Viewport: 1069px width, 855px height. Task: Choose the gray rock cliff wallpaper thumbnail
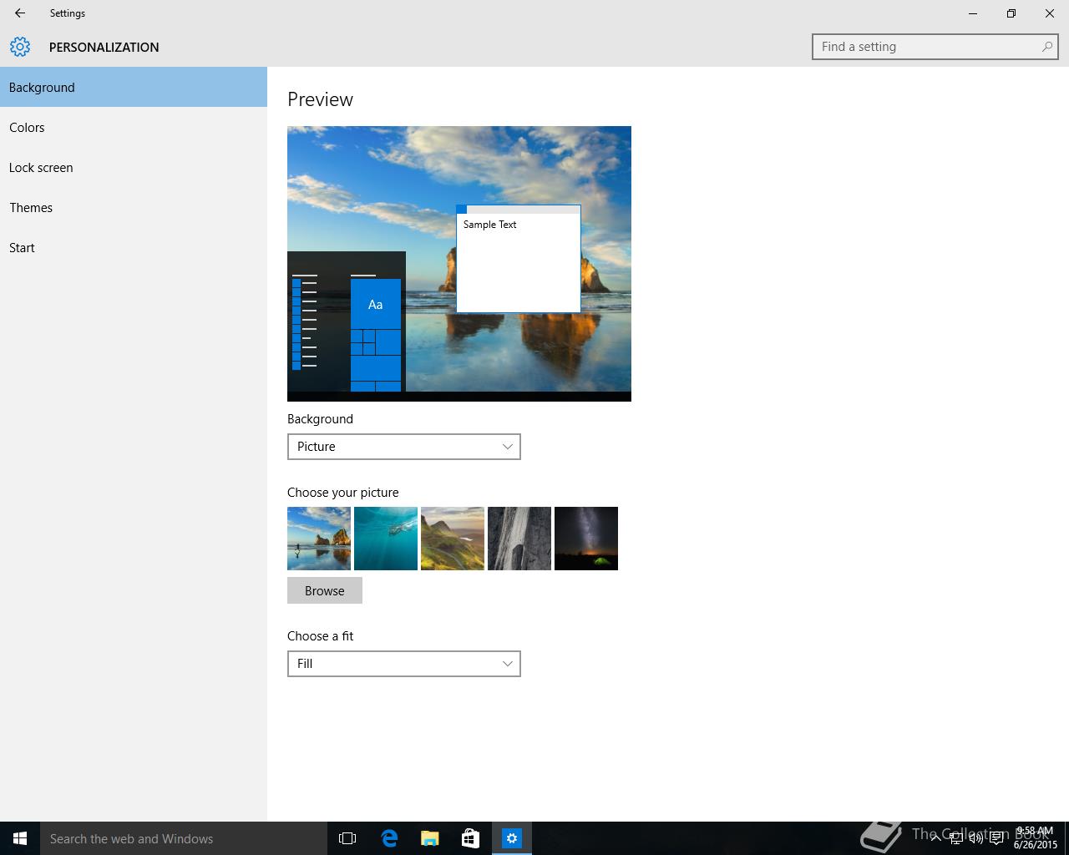coord(519,539)
